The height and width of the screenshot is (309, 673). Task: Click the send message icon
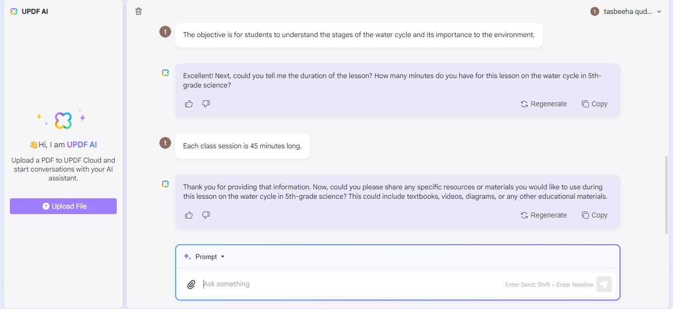pos(604,284)
